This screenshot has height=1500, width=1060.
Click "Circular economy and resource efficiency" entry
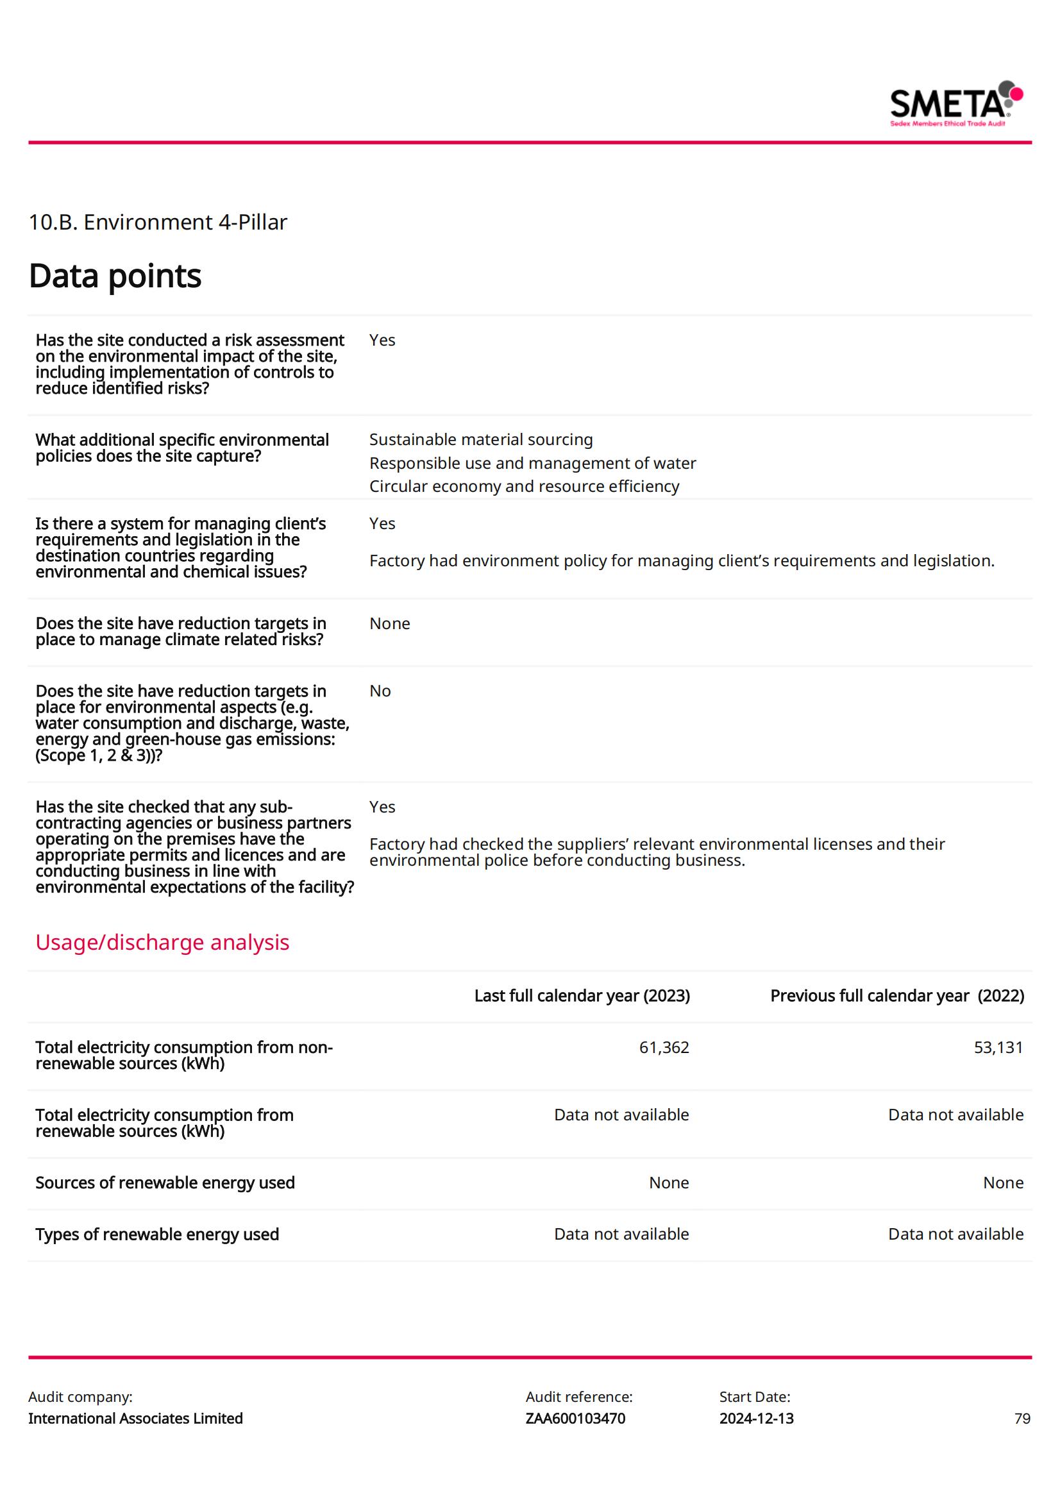point(524,486)
